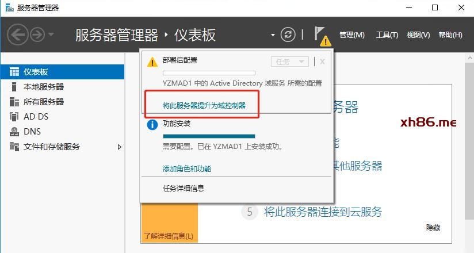Open the 视图(V) menu
Screen dimensions: 474x253
tap(418, 35)
